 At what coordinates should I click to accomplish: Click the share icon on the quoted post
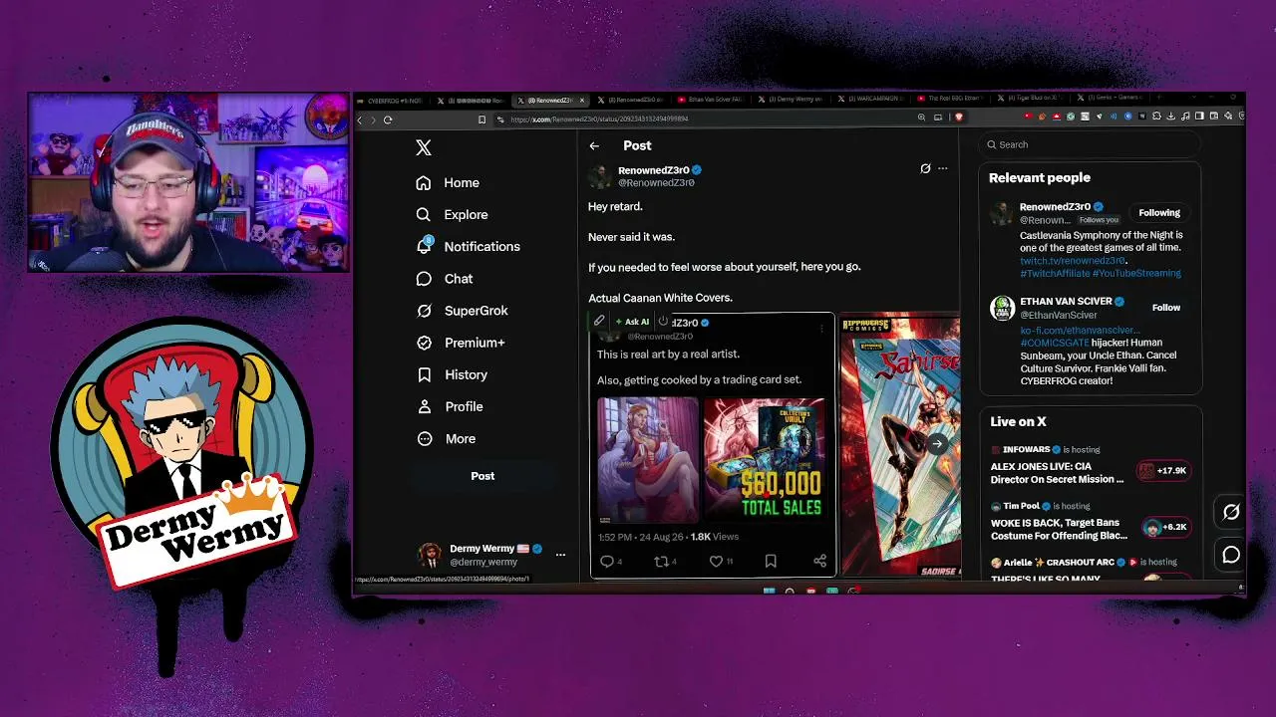(x=819, y=562)
